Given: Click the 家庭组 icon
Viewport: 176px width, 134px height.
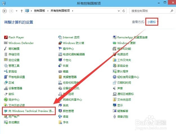Looking at the screenshot, I should 6,71.
